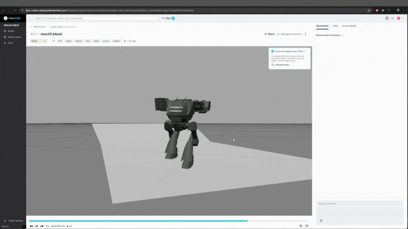Expand 'Show version comments' dropdown
The image size is (408, 229).
[x=329, y=35]
